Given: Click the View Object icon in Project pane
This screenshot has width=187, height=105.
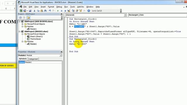Looking at the screenshot, I should pyautogui.click(x=24, y=17).
